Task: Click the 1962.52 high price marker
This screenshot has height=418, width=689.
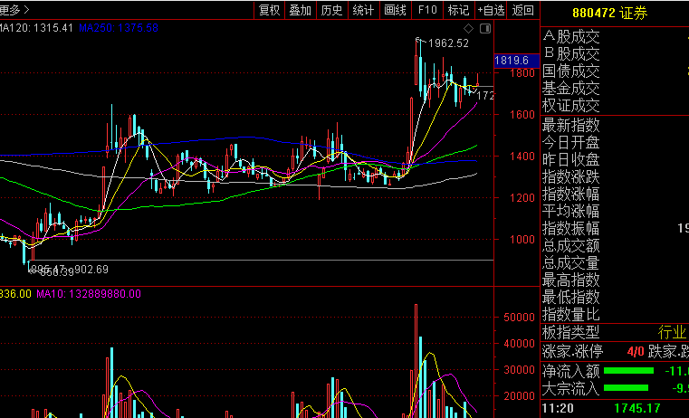Action: click(448, 43)
